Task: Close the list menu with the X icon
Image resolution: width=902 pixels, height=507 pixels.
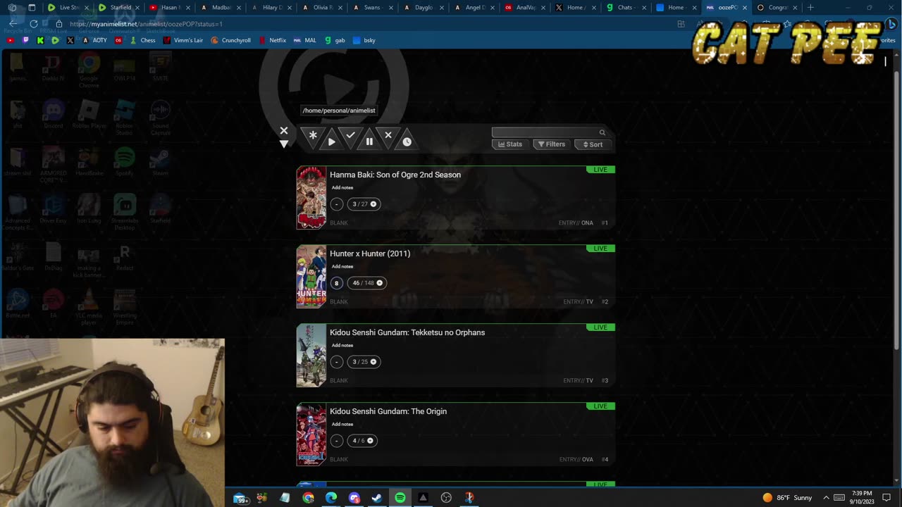Action: (x=284, y=130)
